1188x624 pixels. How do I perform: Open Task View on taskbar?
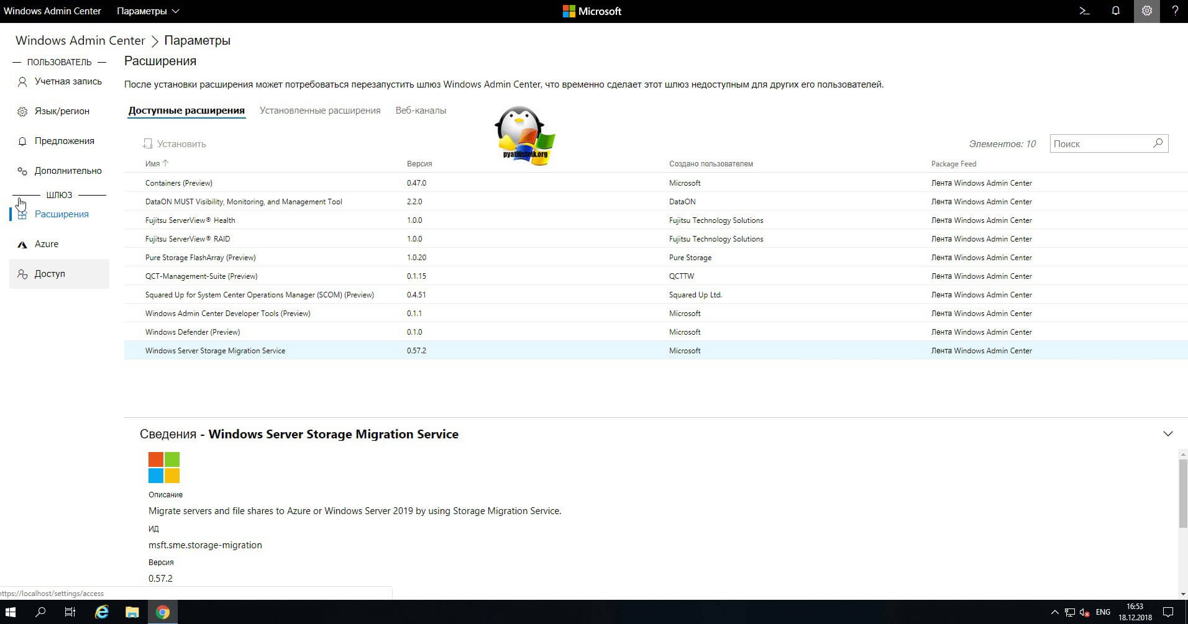pyautogui.click(x=70, y=612)
